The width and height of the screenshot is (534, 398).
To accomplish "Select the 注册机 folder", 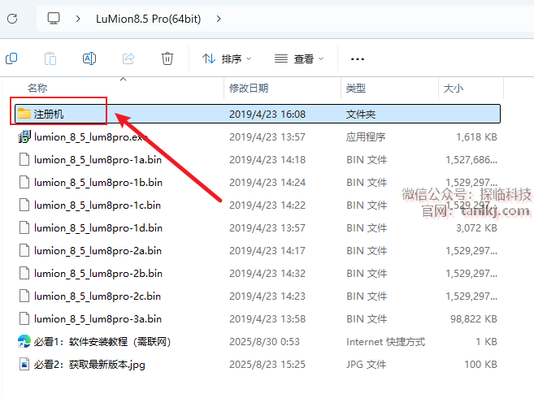I will pyautogui.click(x=258, y=114).
